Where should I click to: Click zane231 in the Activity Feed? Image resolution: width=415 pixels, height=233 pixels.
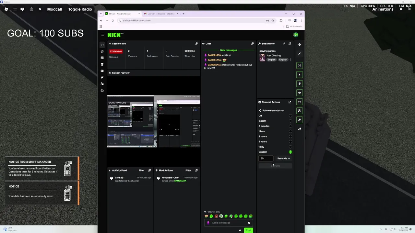120,177
